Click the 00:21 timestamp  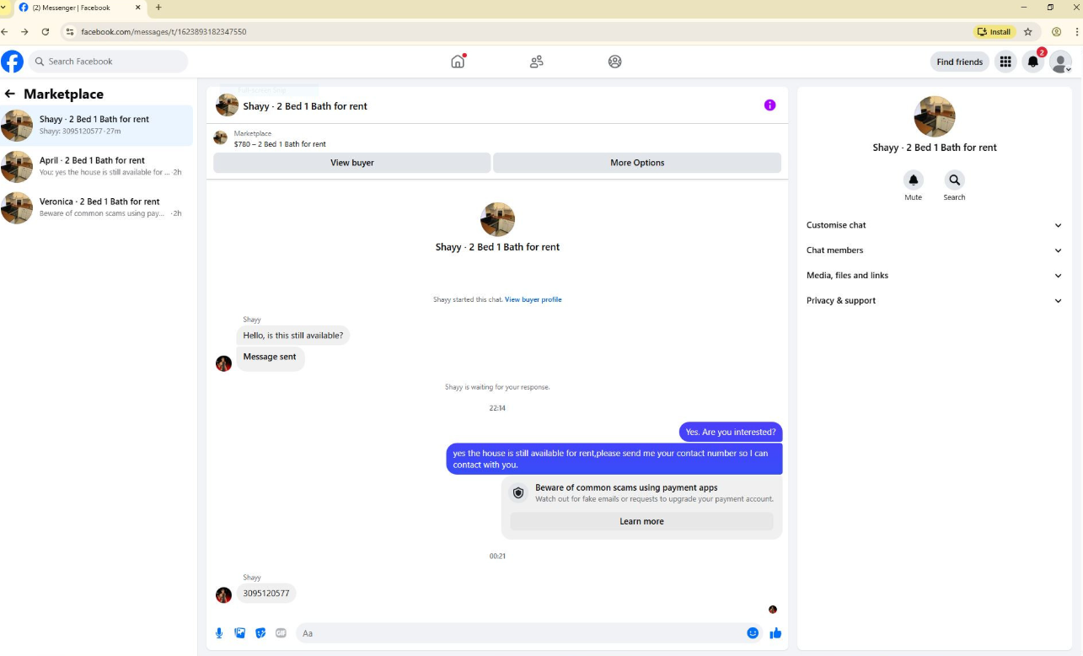497,557
